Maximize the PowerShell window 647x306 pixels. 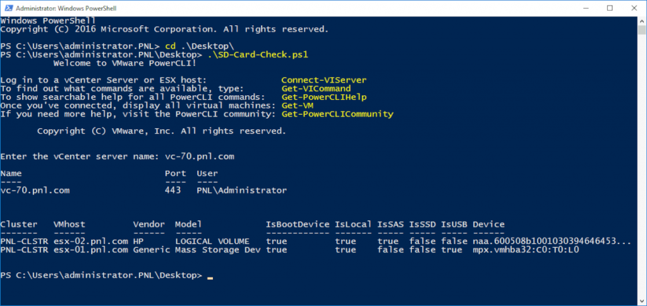point(609,8)
